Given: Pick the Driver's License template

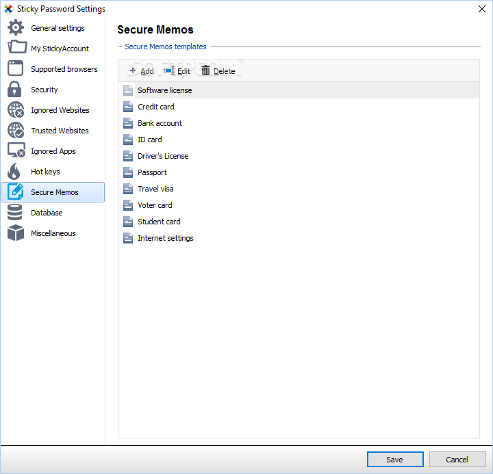Looking at the screenshot, I should point(299,156).
